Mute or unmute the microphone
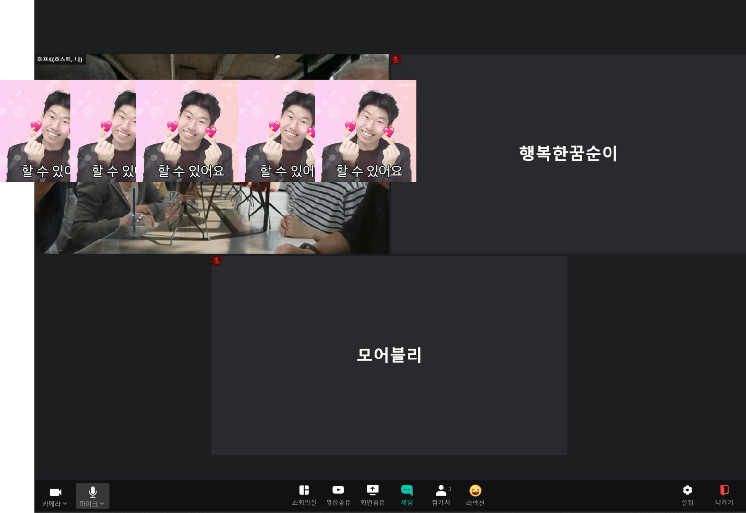746x513 pixels. [x=93, y=492]
